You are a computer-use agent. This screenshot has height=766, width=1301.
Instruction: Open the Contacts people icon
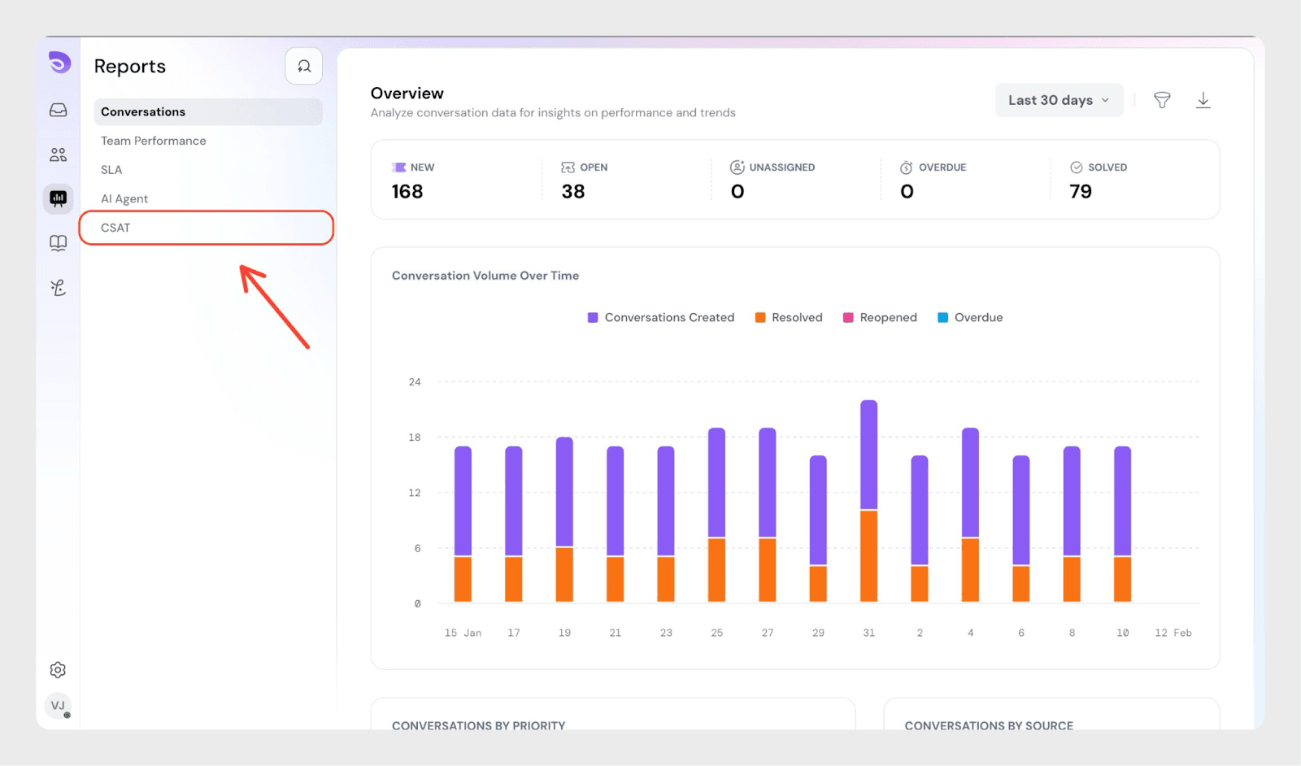(59, 155)
